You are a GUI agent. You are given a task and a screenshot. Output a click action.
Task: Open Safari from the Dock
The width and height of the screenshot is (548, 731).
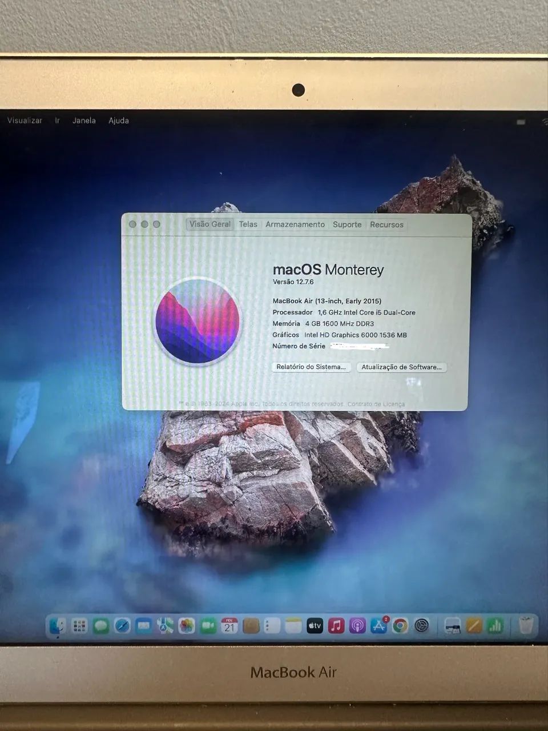point(122,626)
